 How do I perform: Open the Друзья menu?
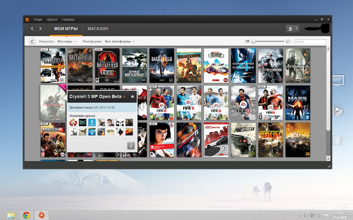52,20
